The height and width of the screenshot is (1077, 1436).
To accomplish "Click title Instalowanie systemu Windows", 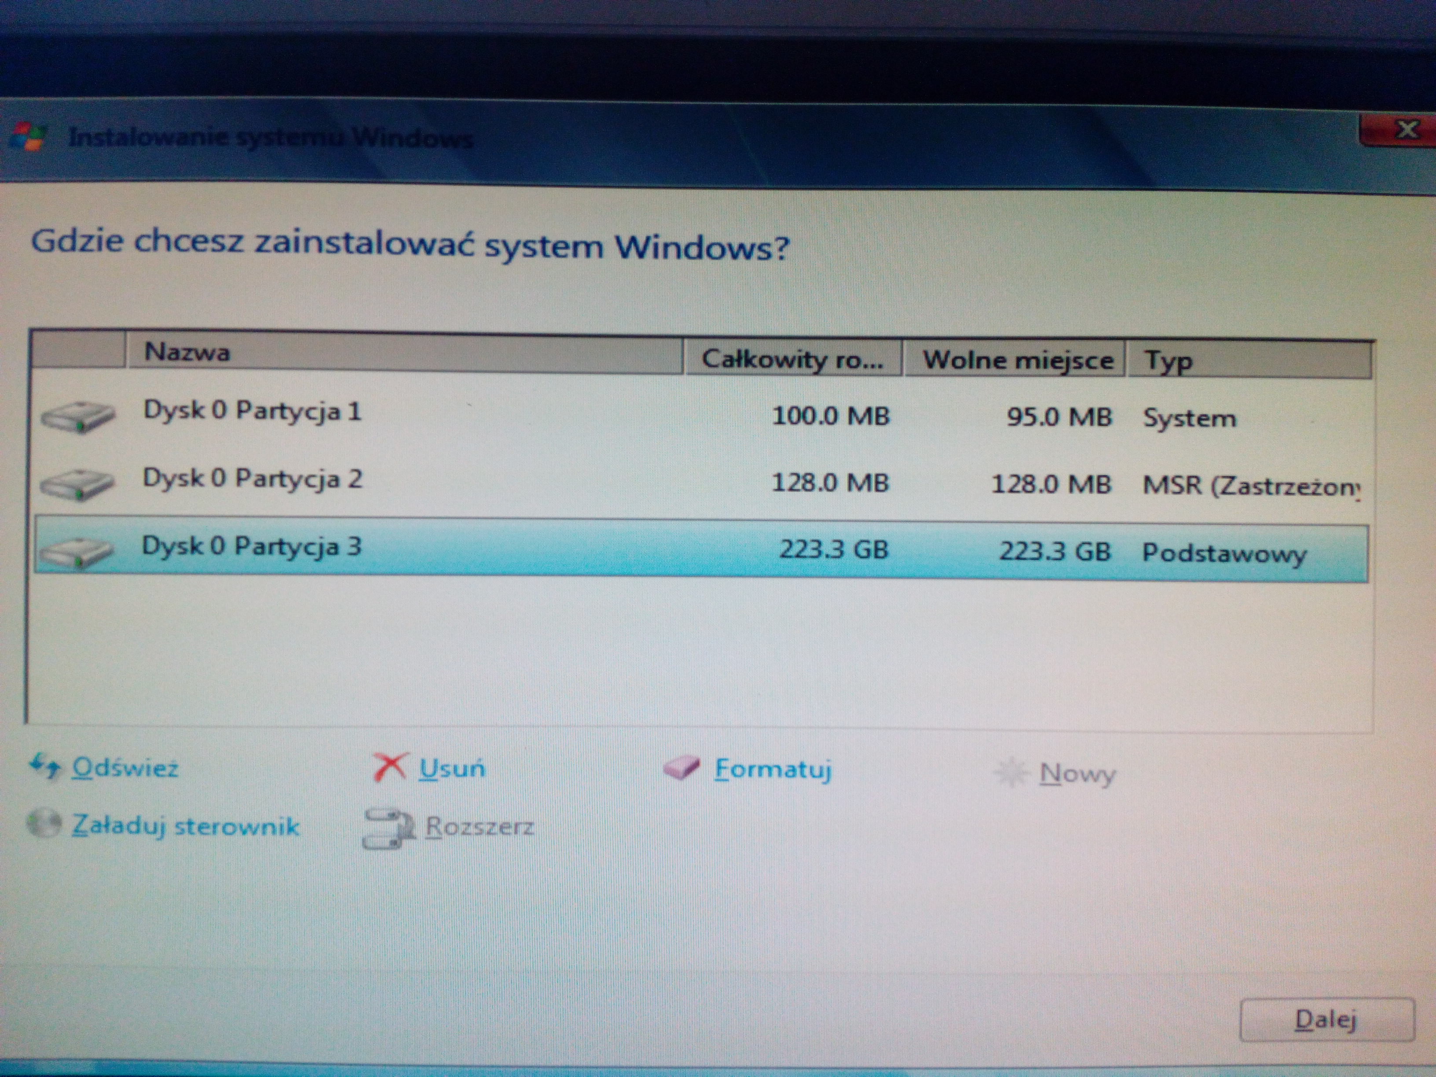I will [271, 138].
